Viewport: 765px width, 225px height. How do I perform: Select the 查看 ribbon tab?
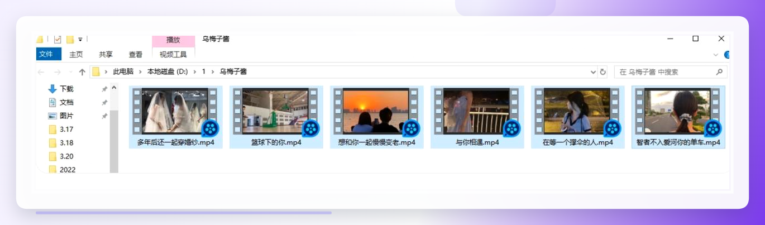click(136, 54)
